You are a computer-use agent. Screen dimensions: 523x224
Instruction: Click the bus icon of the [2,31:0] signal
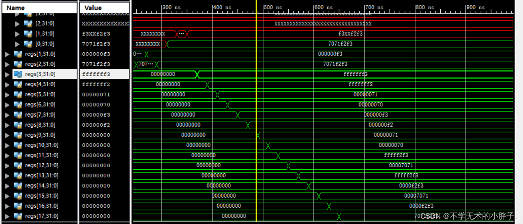click(x=28, y=23)
